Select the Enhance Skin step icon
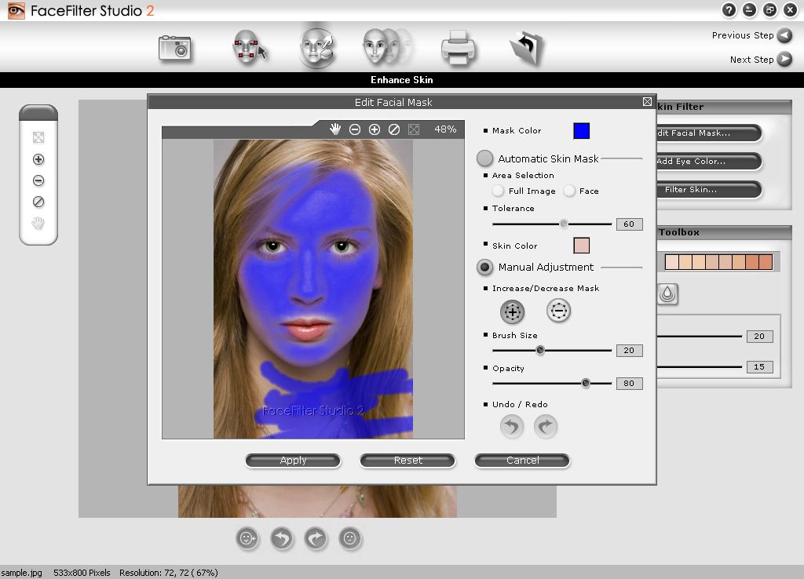This screenshot has width=804, height=579. 317,48
